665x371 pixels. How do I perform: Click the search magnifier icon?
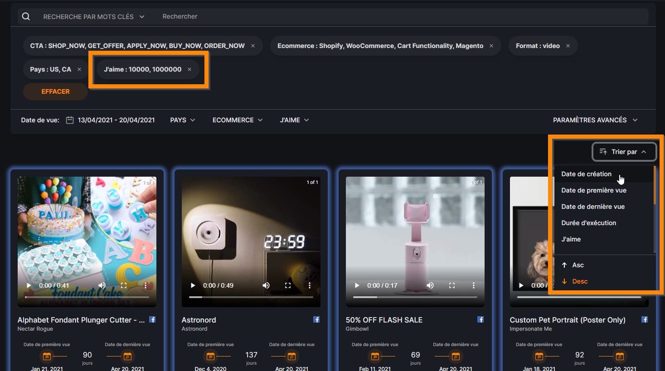[x=26, y=16]
